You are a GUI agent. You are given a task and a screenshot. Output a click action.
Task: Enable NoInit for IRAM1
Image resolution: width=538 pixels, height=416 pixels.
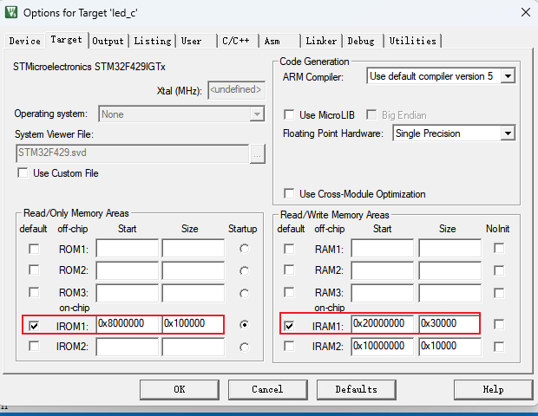point(499,324)
